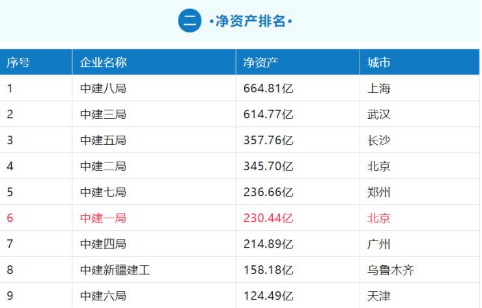Select net asset value 614.77亿
The width and height of the screenshot is (482, 308).
pyautogui.click(x=268, y=114)
